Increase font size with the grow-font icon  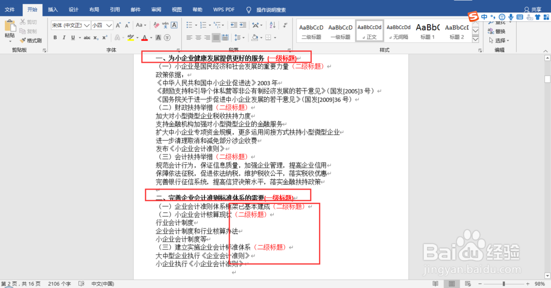click(x=118, y=25)
